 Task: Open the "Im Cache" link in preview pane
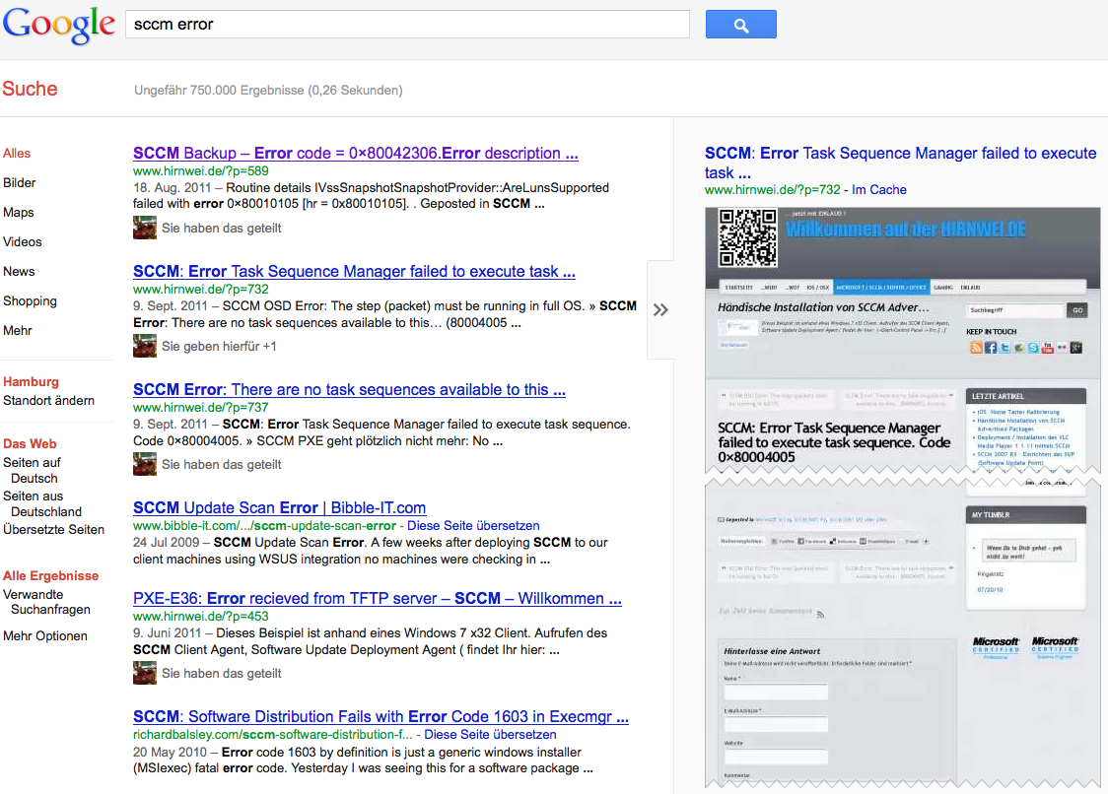coord(879,189)
